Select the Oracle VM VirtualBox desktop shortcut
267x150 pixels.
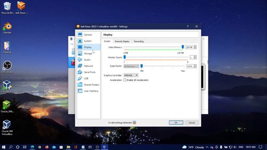[7, 127]
